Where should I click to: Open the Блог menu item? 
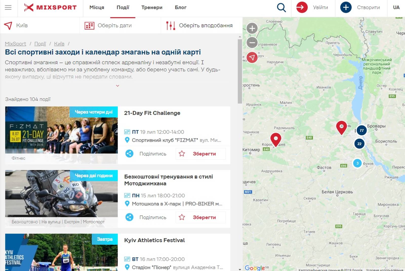180,8
